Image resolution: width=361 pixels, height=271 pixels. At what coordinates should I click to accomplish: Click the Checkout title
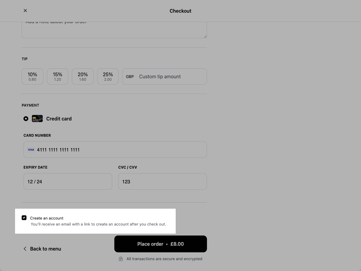tap(180, 11)
